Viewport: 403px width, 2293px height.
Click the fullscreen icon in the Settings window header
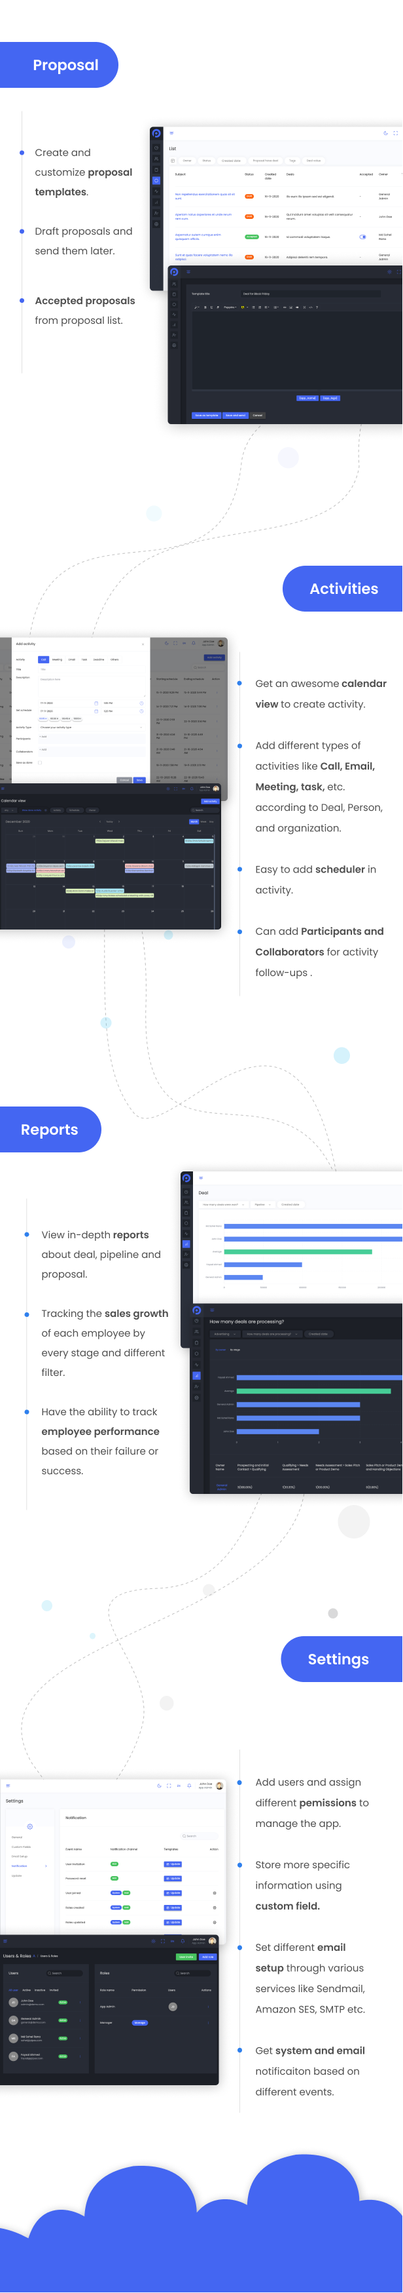169,1786
